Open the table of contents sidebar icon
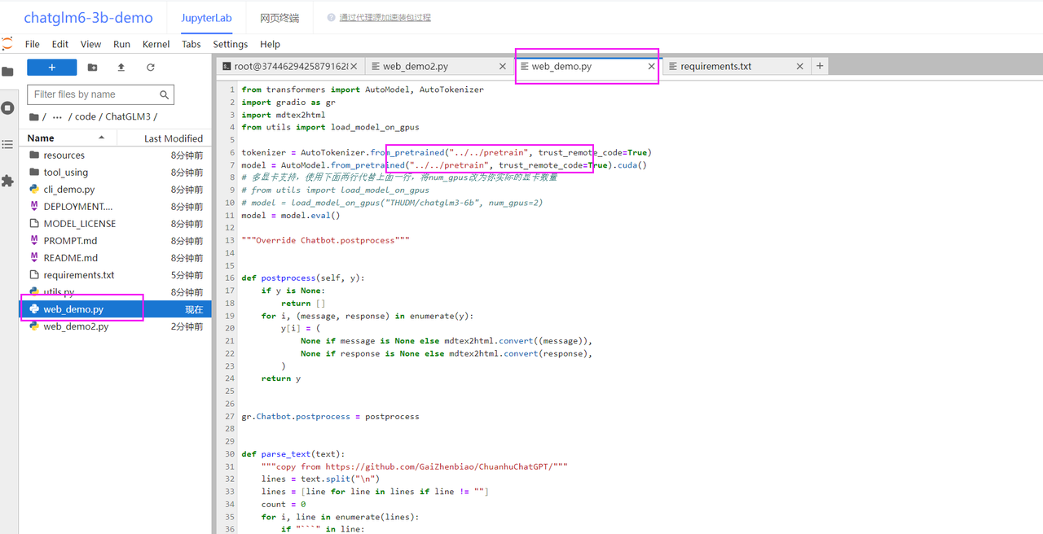 (x=7, y=144)
